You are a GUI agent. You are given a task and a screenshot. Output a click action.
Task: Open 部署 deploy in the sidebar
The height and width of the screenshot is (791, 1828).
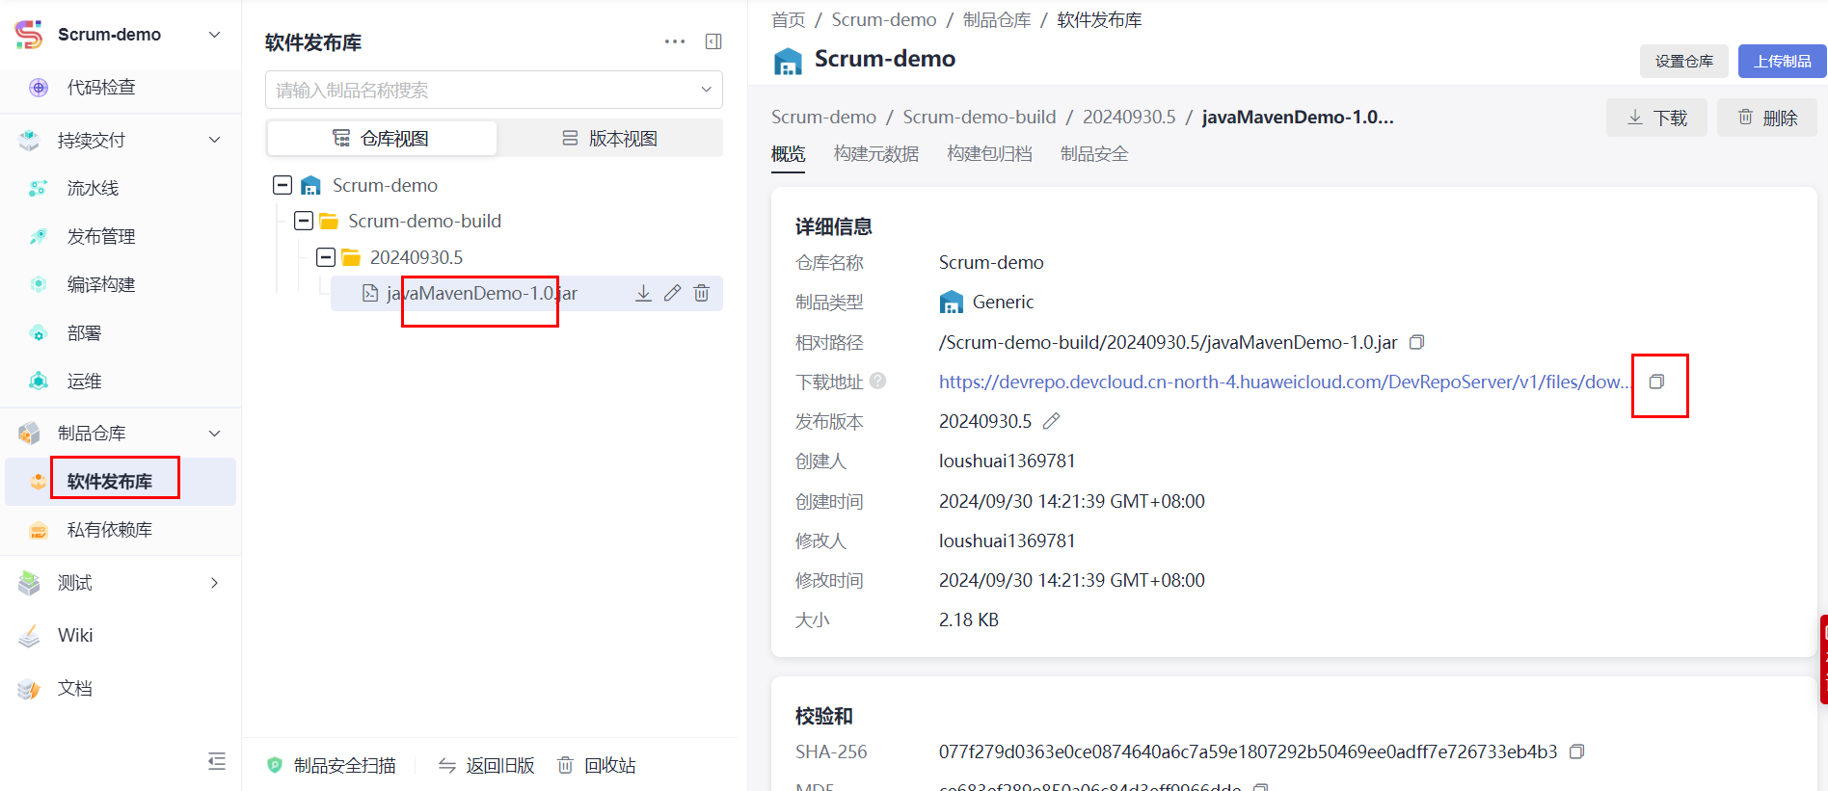[84, 333]
